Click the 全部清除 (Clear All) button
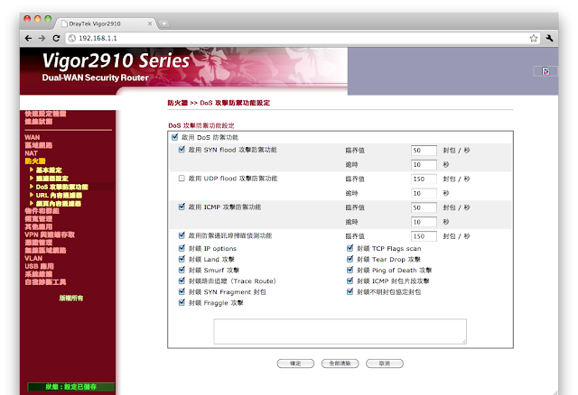578x395 pixels. click(340, 363)
